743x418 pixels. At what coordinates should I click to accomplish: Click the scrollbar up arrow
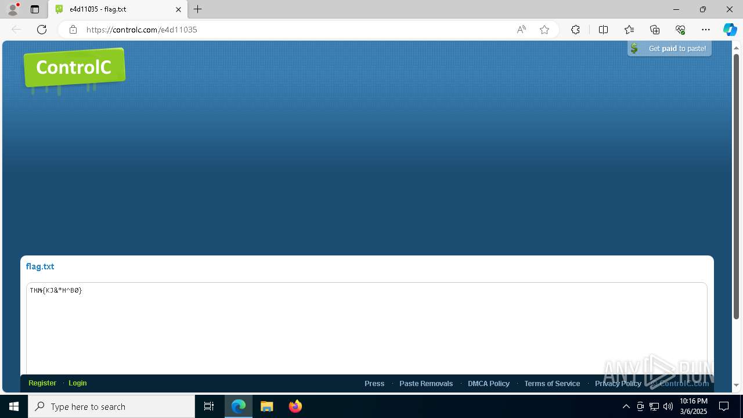pos(736,47)
